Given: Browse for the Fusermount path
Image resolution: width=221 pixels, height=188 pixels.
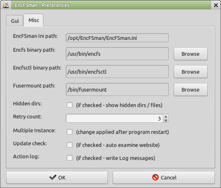Looking at the screenshot, I should pos(190,90).
